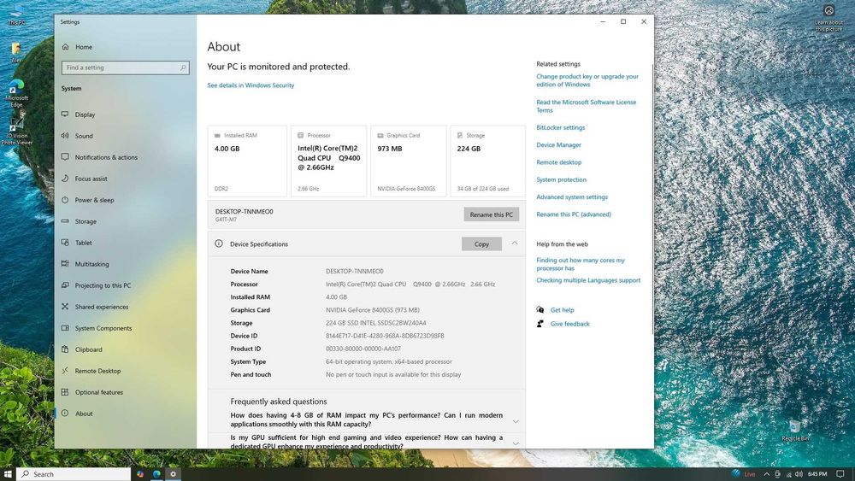
Task: Click the Display sidebar icon
Action: (x=65, y=114)
